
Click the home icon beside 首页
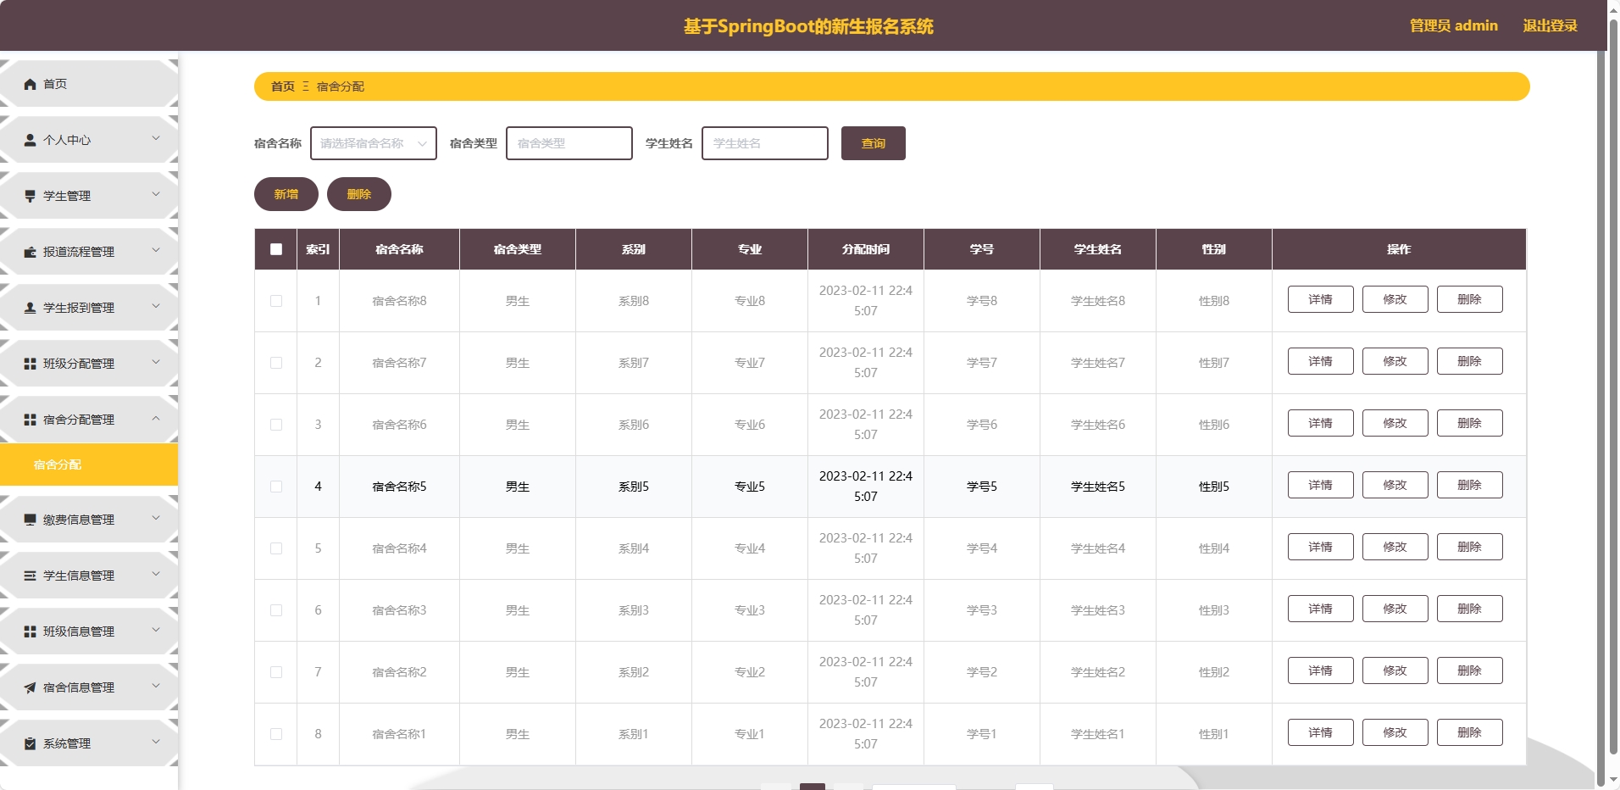[x=31, y=84]
